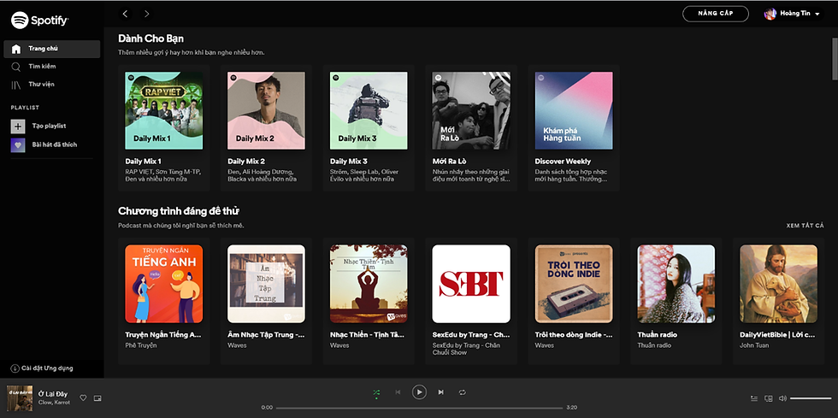Click the Tạo playlist plus icon
The width and height of the screenshot is (838, 418).
point(18,127)
